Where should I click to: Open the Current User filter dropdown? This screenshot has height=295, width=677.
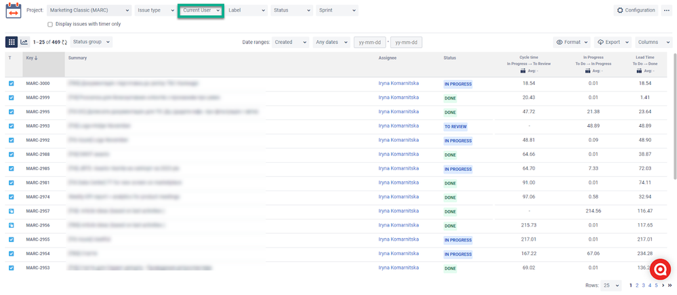click(x=201, y=10)
